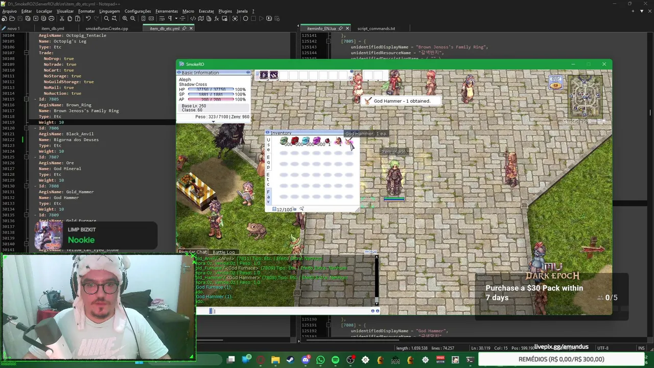Collapse the Basic Information window

[248, 73]
